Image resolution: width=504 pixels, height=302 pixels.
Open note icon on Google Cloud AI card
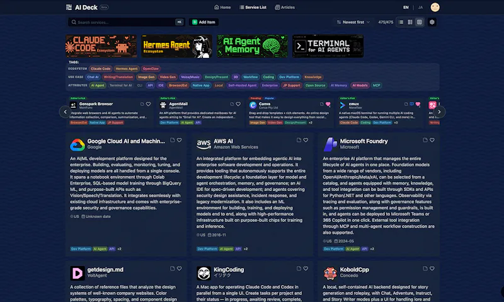pyautogui.click(x=173, y=140)
